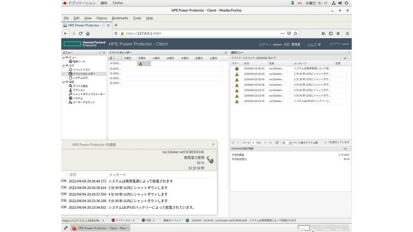Image resolution: width=413 pixels, height=232 pixels.
Task: Open 電源ソース in the menu tree
Action: point(78,61)
